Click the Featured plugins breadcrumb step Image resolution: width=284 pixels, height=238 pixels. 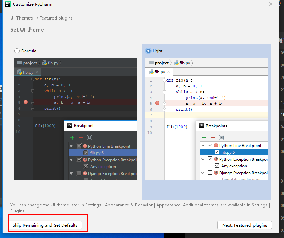(x=56, y=18)
